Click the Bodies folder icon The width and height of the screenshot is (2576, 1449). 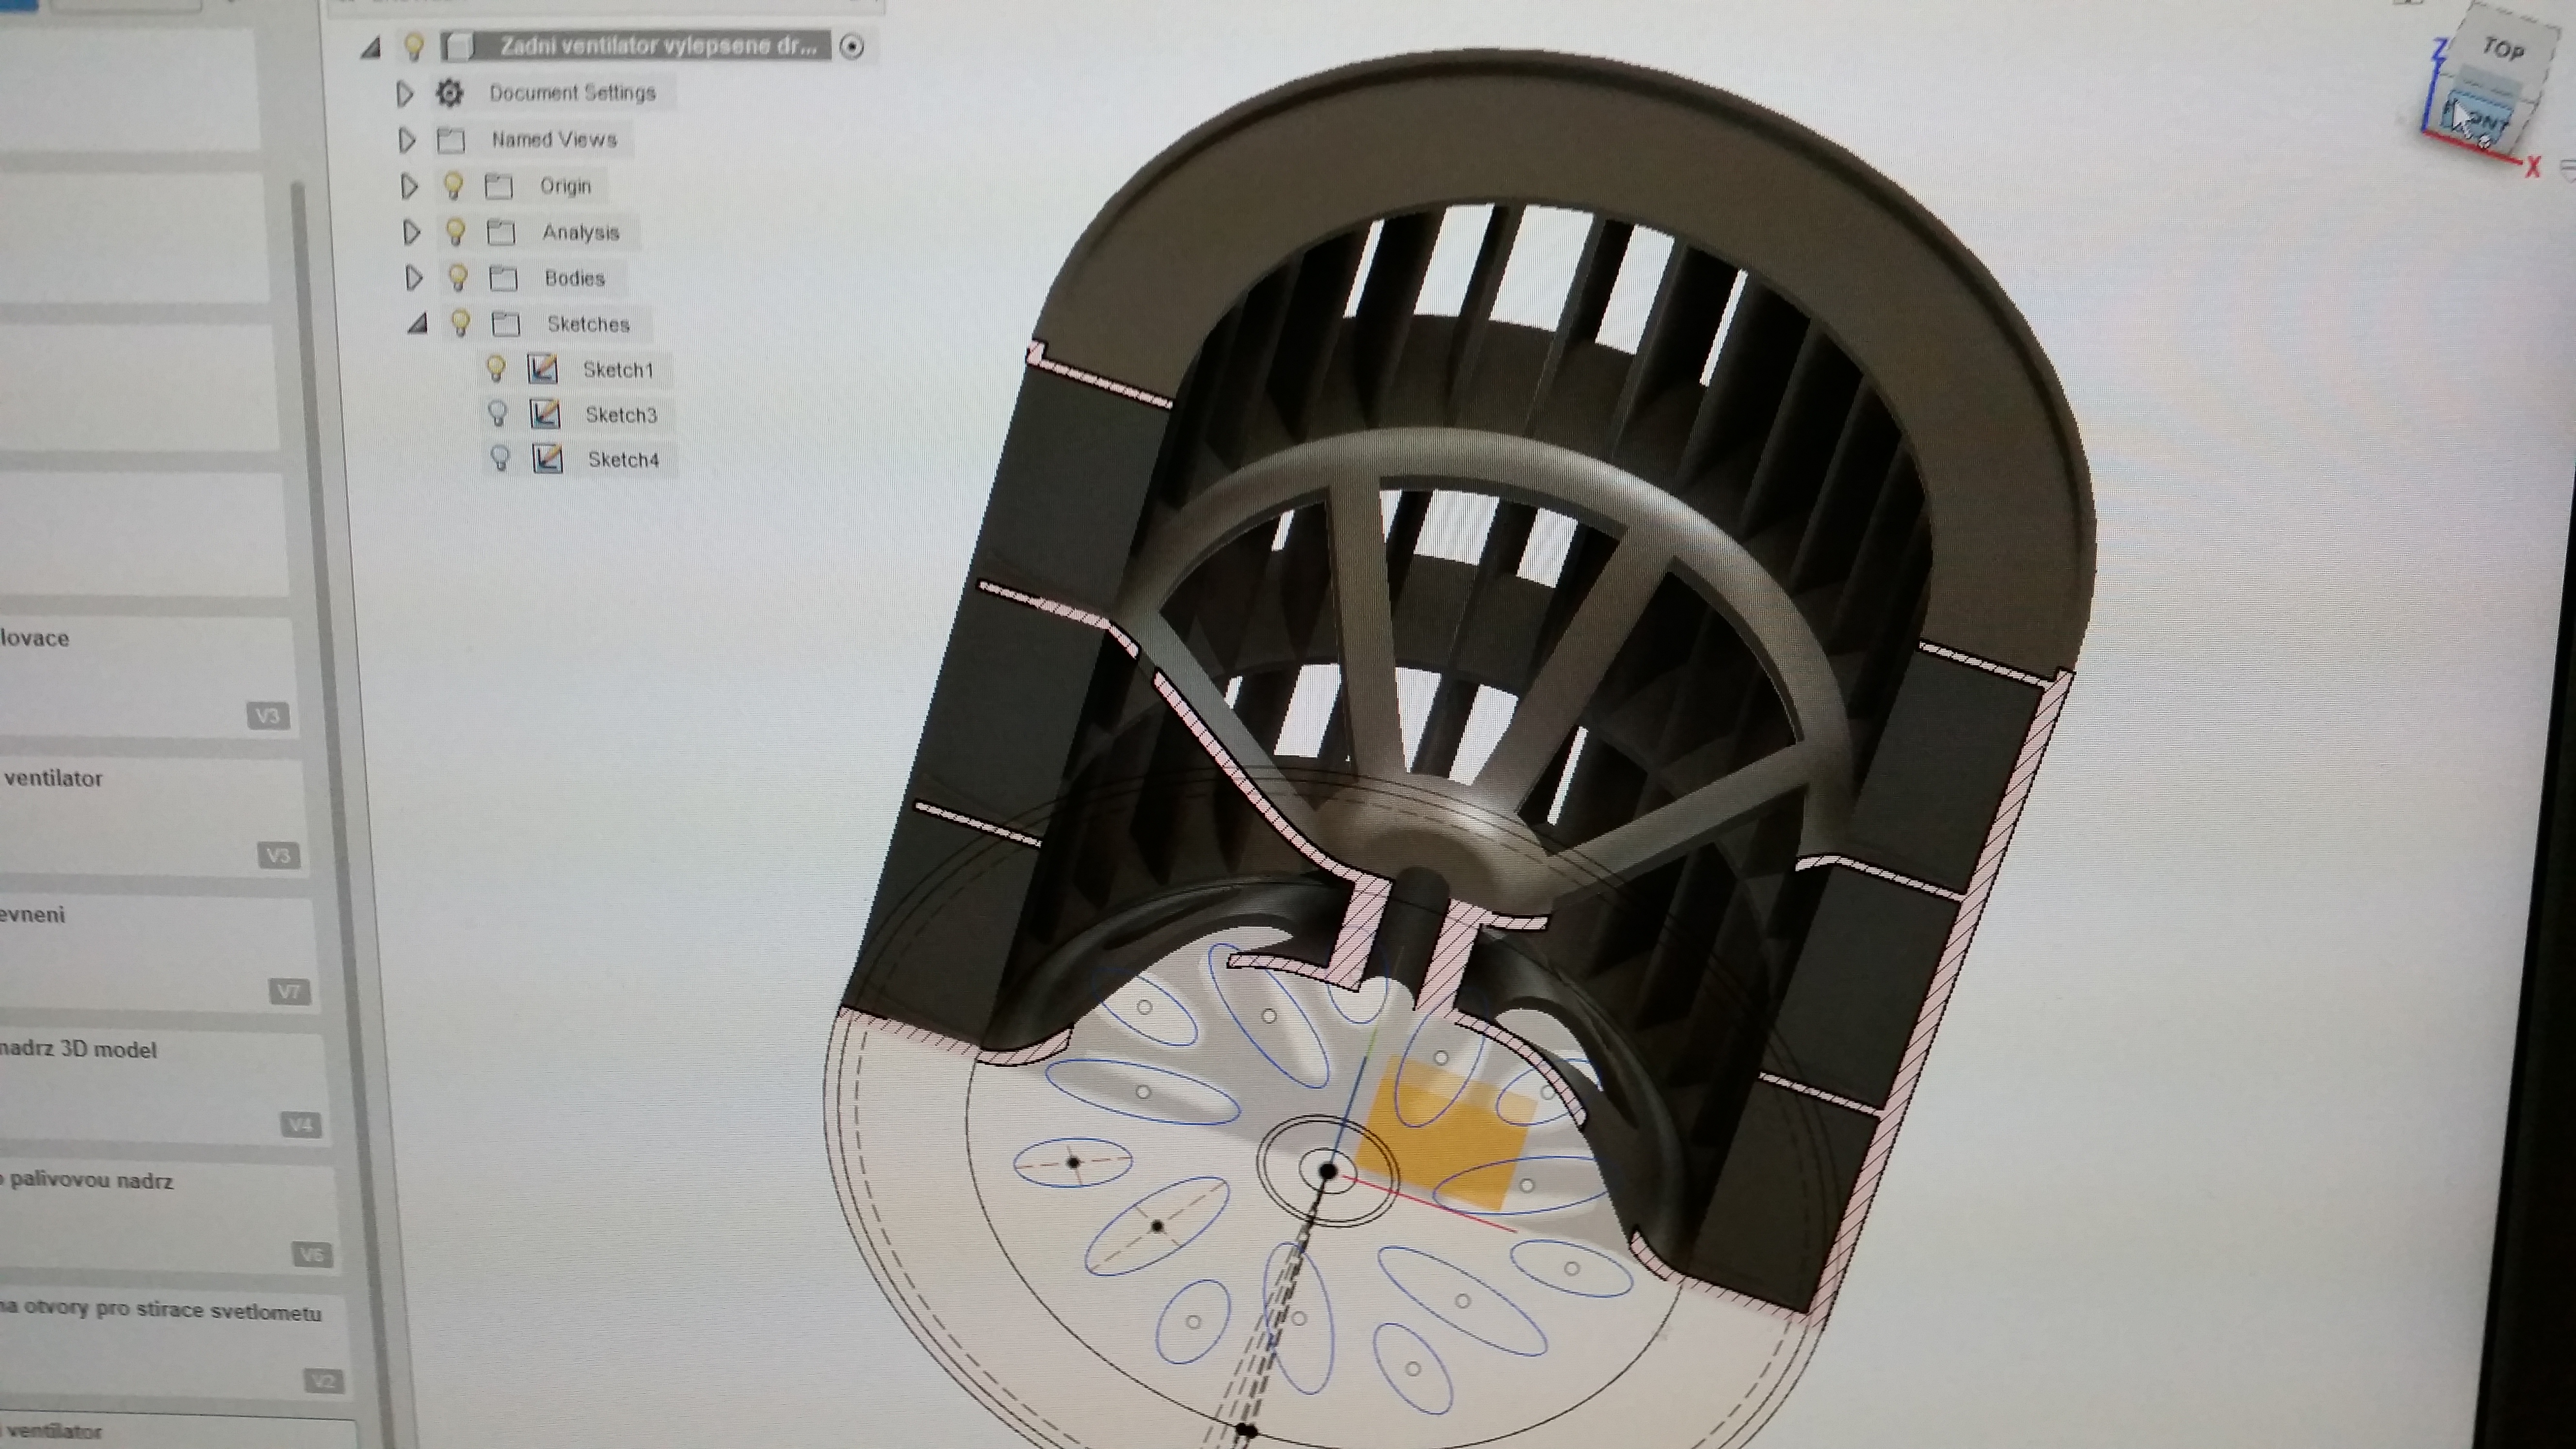(503, 278)
